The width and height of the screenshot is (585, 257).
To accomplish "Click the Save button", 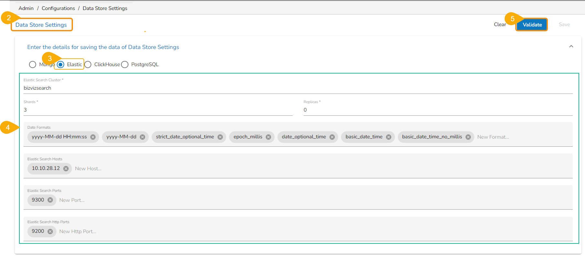I will click(564, 25).
